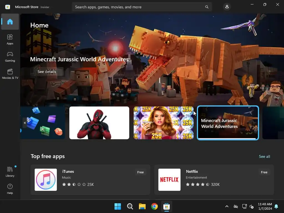Click the Top free apps heading
284x213 pixels.
tap(48, 156)
